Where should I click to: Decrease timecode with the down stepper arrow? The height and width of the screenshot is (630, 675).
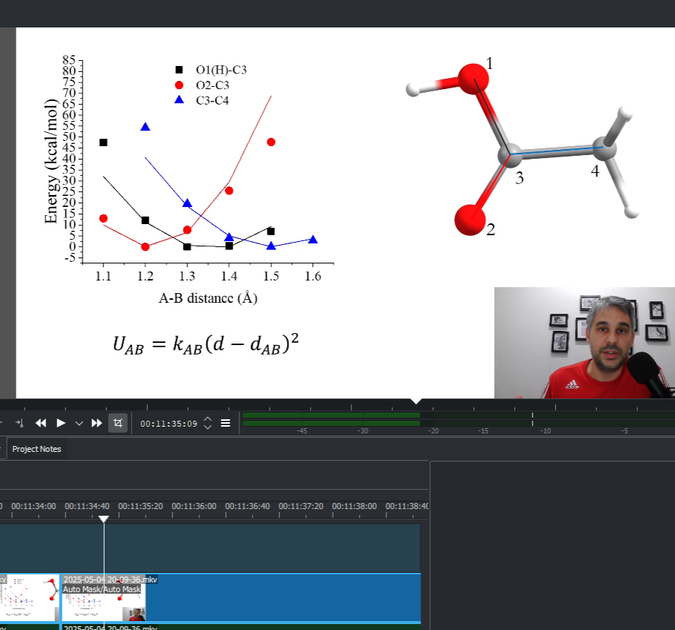208,427
